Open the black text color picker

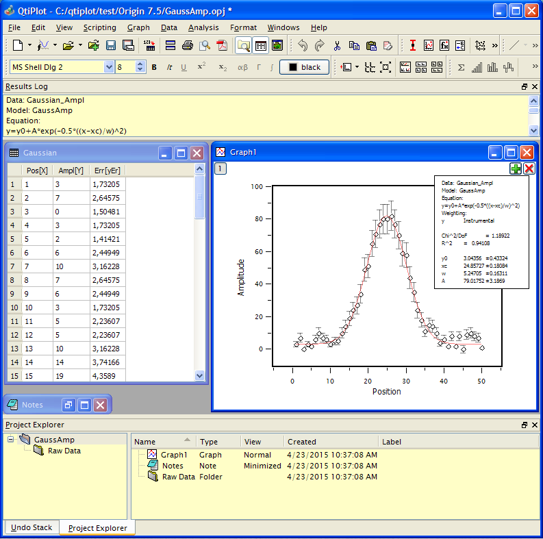(304, 67)
